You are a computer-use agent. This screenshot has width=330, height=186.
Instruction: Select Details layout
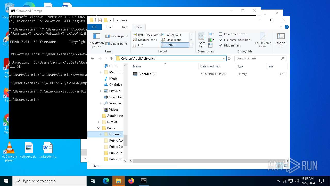tap(175, 45)
